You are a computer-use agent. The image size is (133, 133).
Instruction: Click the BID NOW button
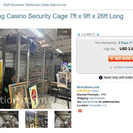[x=121, y=59]
